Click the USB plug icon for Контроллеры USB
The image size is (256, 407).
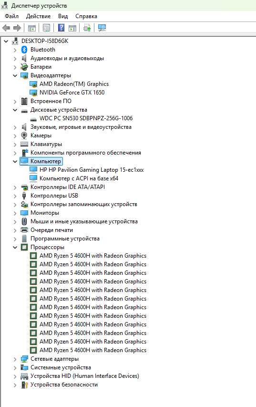tap(24, 196)
